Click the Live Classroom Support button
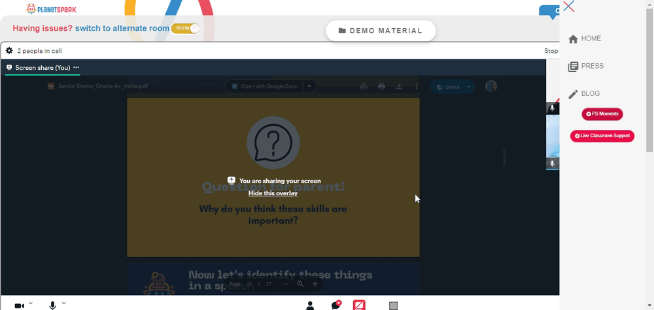The image size is (654, 310). (602, 136)
